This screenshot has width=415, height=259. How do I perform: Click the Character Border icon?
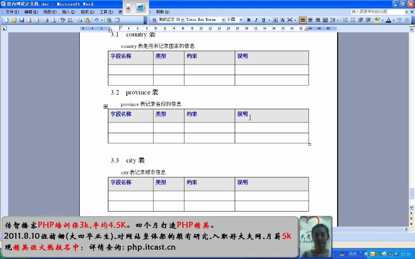tap(275, 20)
